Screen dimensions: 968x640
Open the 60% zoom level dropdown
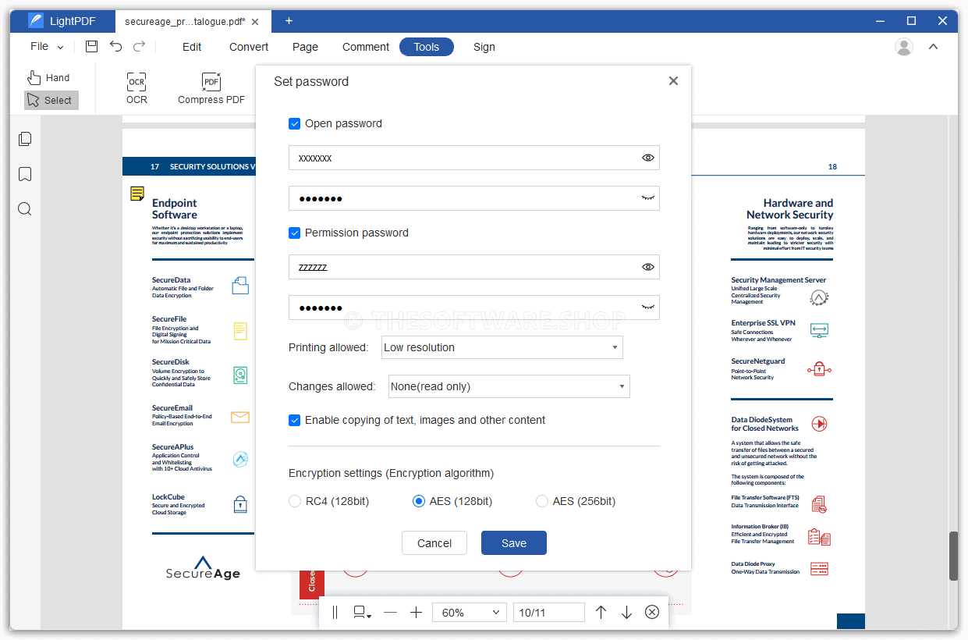click(x=470, y=613)
